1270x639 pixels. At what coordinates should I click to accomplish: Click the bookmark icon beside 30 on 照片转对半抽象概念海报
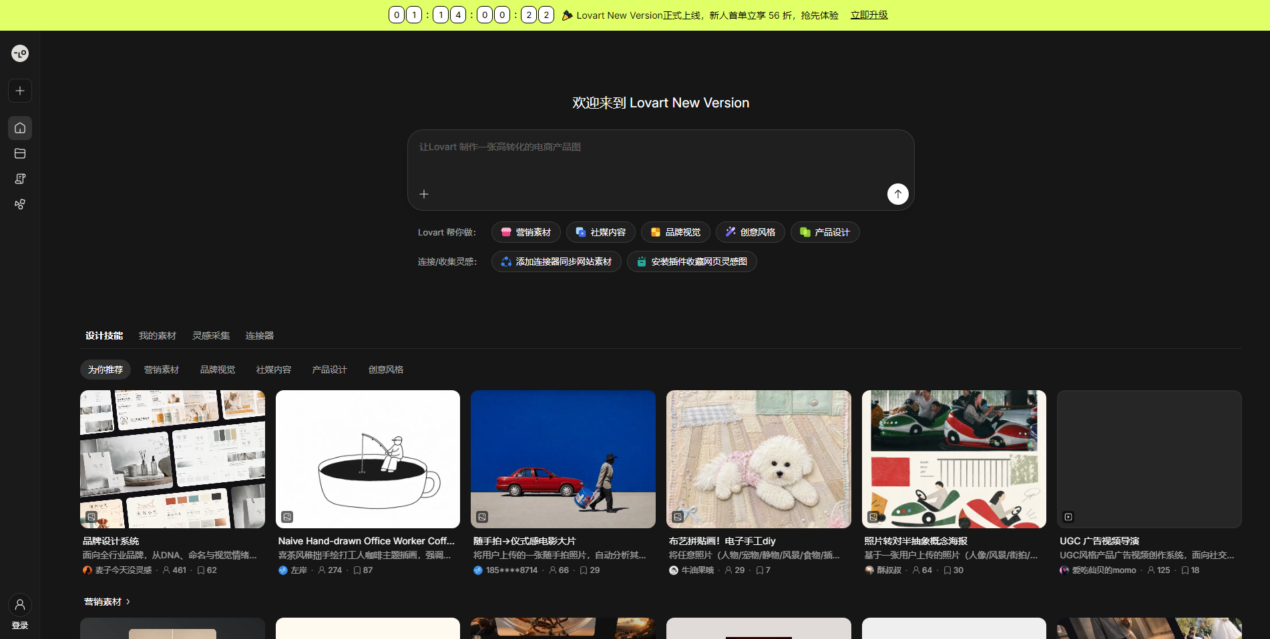(x=947, y=570)
